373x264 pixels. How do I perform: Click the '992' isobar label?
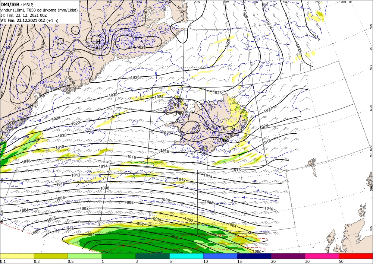point(176,251)
